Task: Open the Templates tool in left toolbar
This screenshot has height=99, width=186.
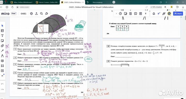Action: (x=2, y=31)
